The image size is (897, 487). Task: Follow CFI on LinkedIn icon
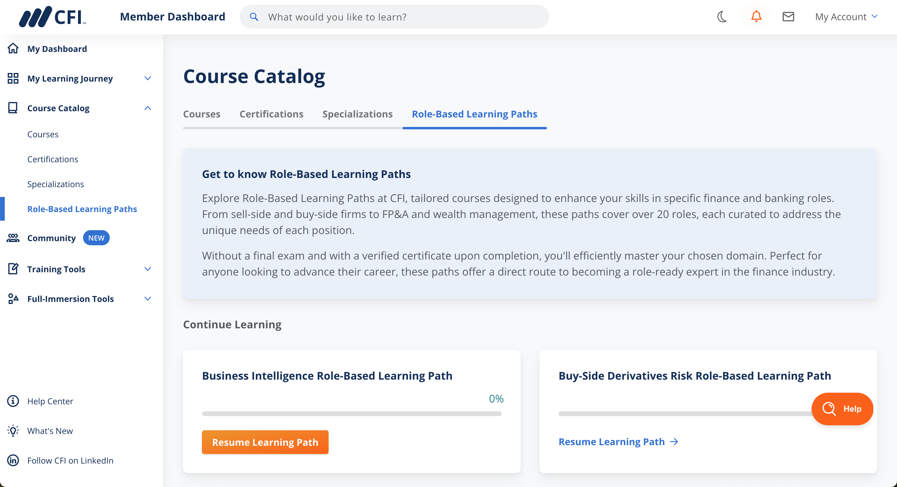click(x=13, y=460)
